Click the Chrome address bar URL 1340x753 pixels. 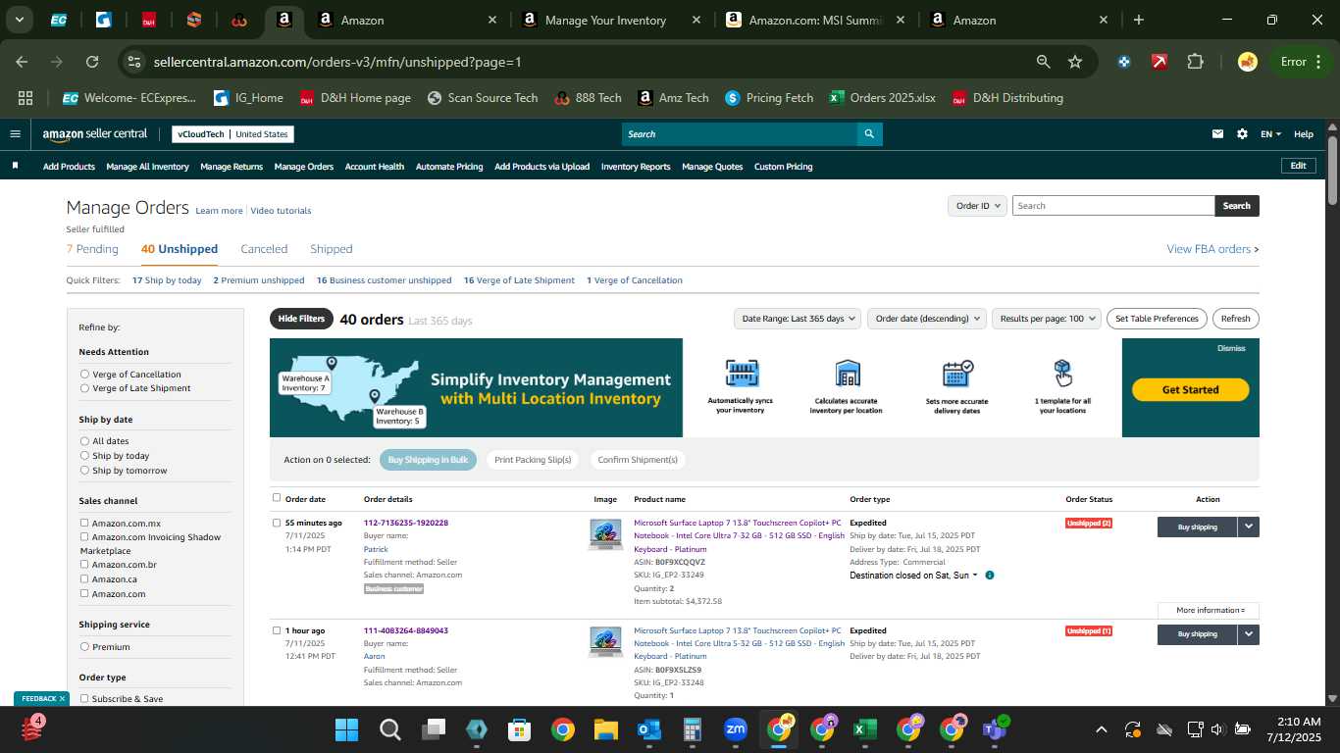point(337,62)
